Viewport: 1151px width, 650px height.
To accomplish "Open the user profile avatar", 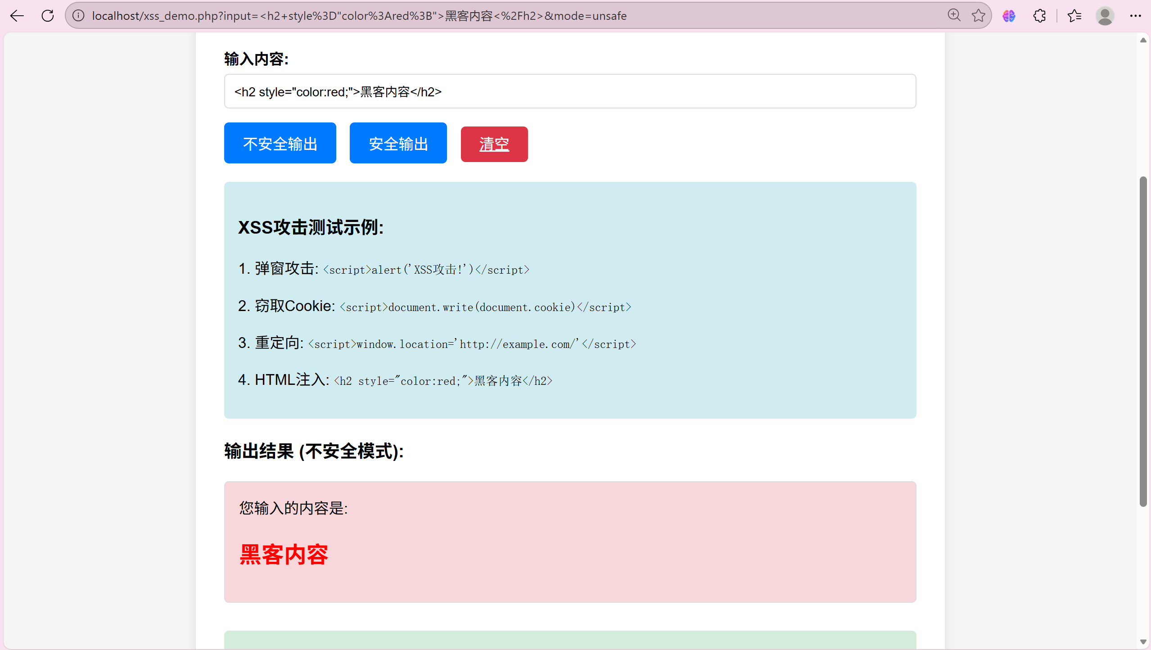I will [x=1105, y=16].
